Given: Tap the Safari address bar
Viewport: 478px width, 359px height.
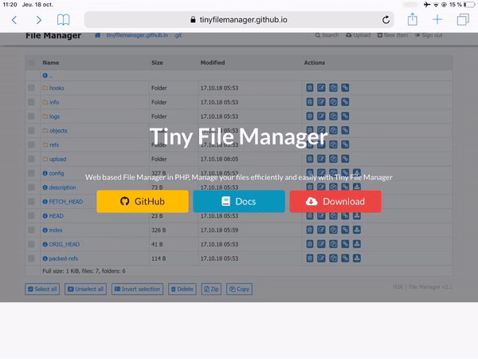Looking at the screenshot, I should tap(239, 20).
